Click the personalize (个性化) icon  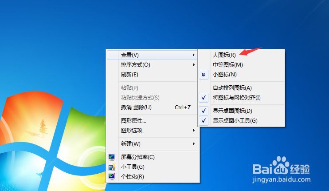click(x=112, y=176)
